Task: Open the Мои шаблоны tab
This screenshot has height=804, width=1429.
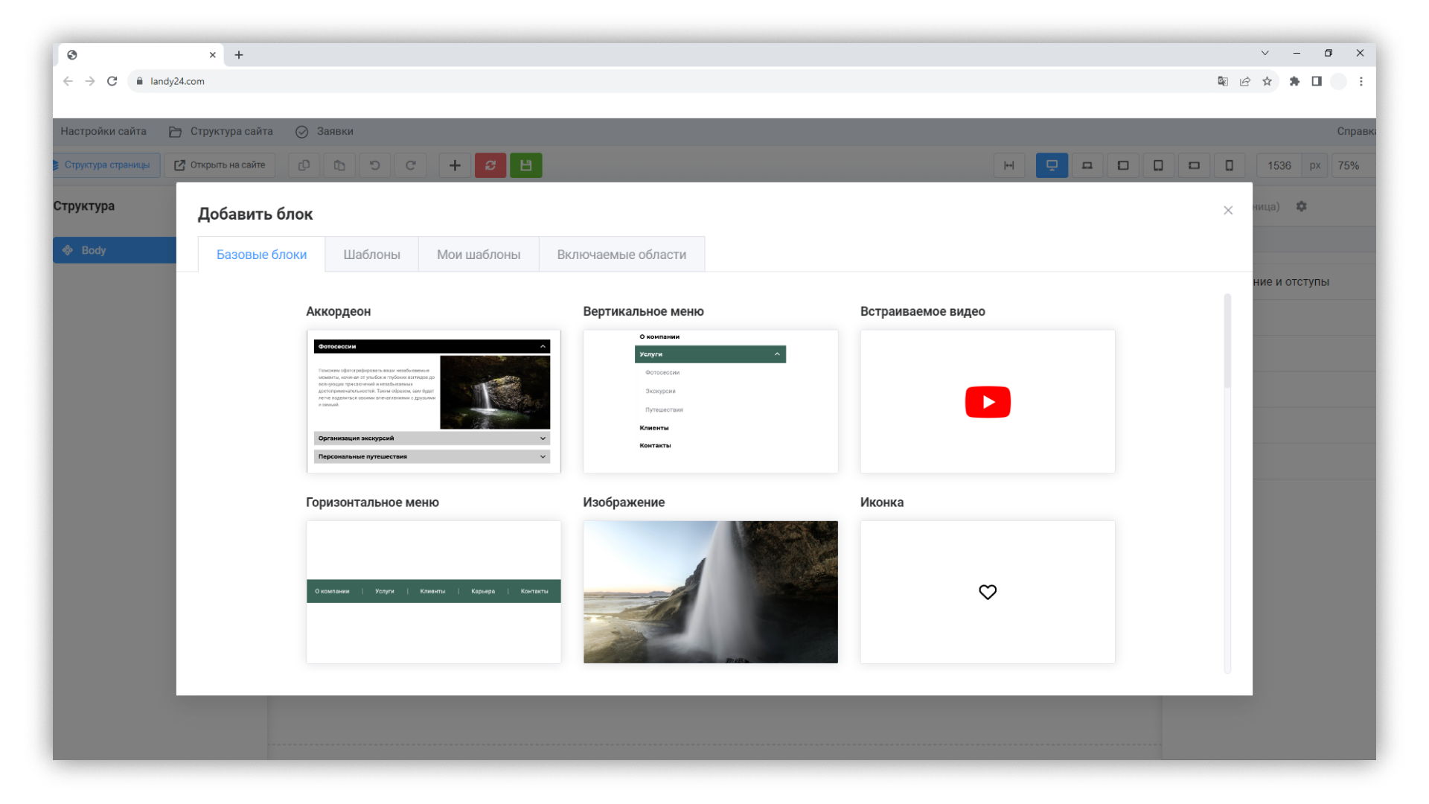Action: [x=479, y=255]
